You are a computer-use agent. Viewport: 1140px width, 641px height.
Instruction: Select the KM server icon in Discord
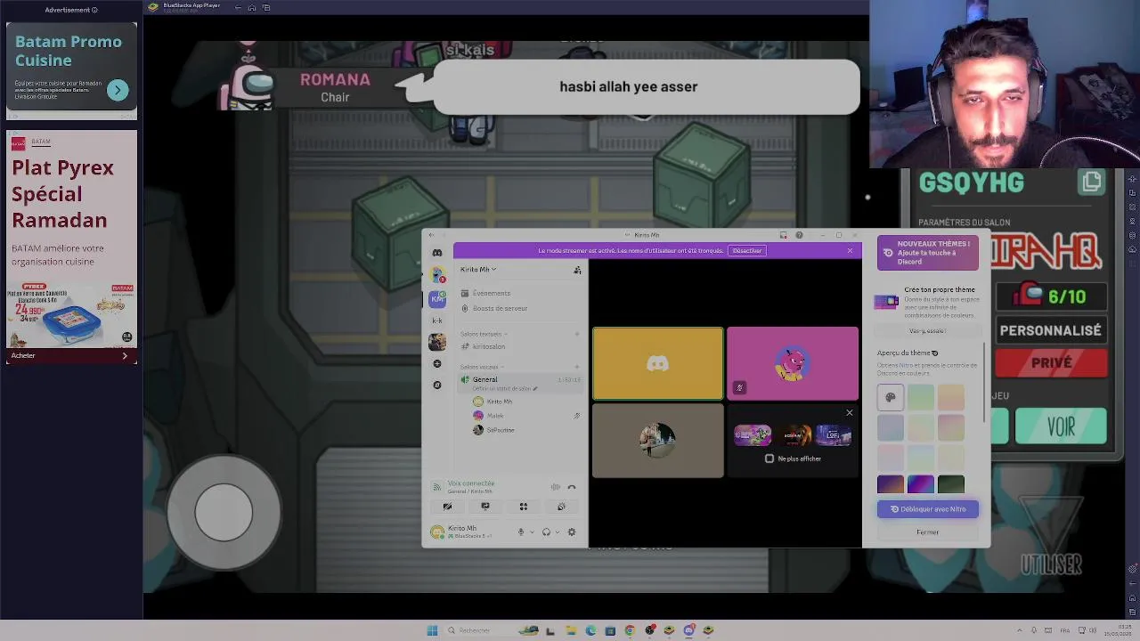pyautogui.click(x=437, y=298)
